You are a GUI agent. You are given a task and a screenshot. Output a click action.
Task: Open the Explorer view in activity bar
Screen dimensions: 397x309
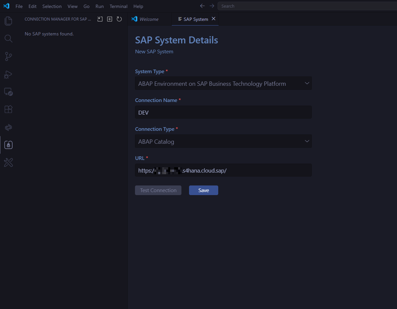click(x=8, y=21)
